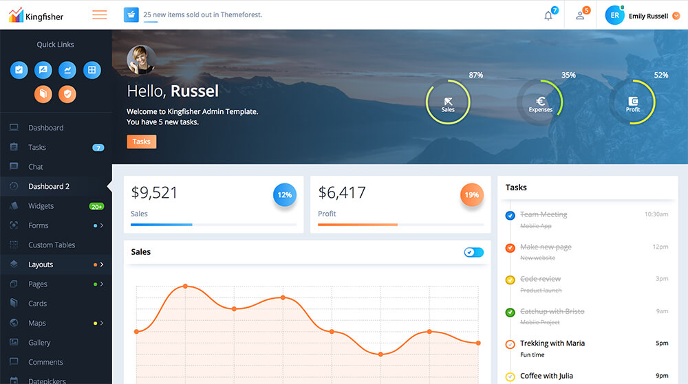
Task: Click the clipboard-check quick link icon
Action: [x=19, y=69]
